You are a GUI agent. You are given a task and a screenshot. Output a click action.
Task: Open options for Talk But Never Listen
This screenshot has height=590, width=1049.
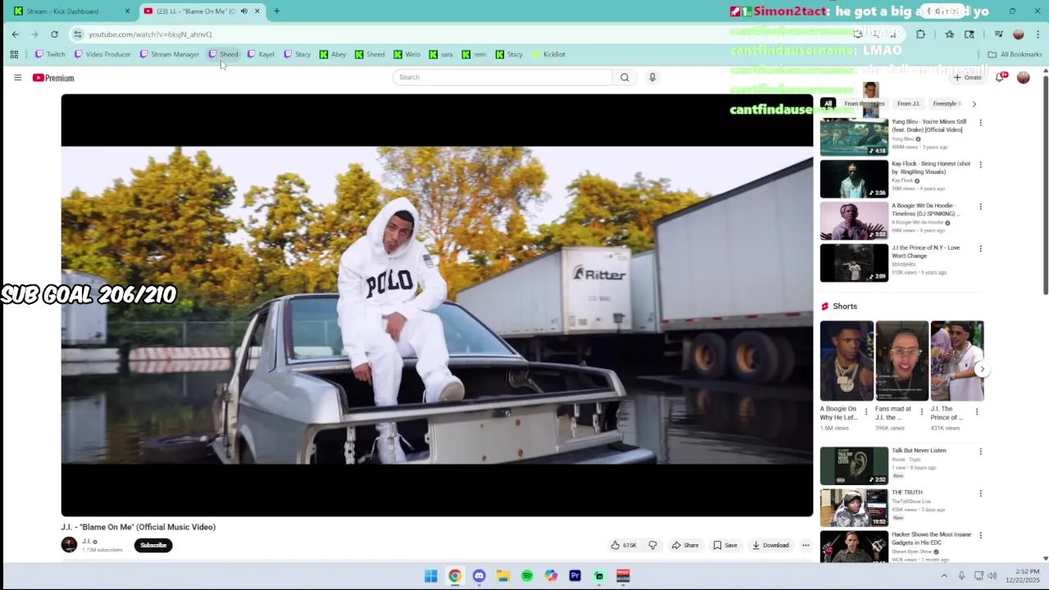pos(980,452)
